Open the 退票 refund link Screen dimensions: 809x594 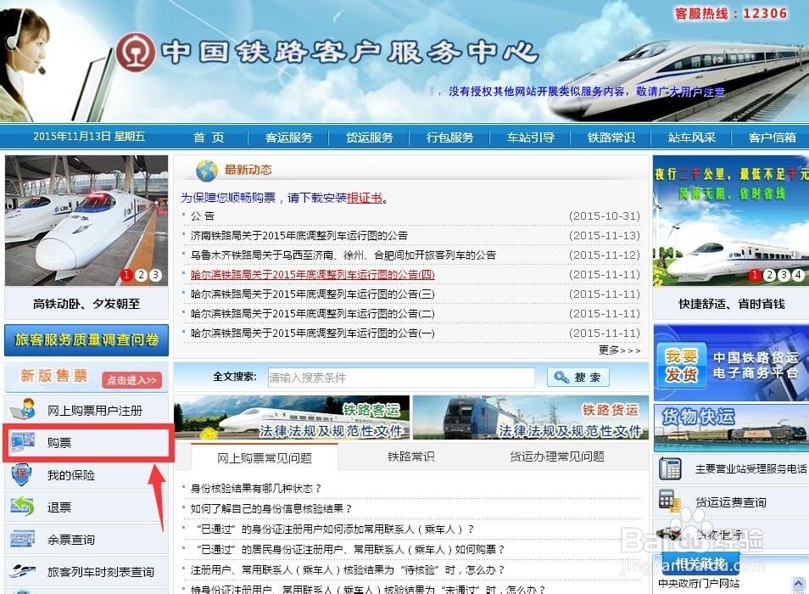[x=59, y=507]
